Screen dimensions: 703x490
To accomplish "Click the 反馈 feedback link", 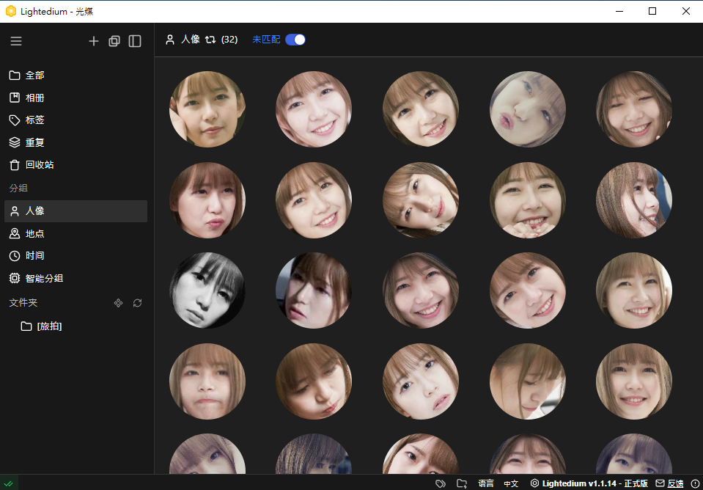I will pyautogui.click(x=675, y=483).
